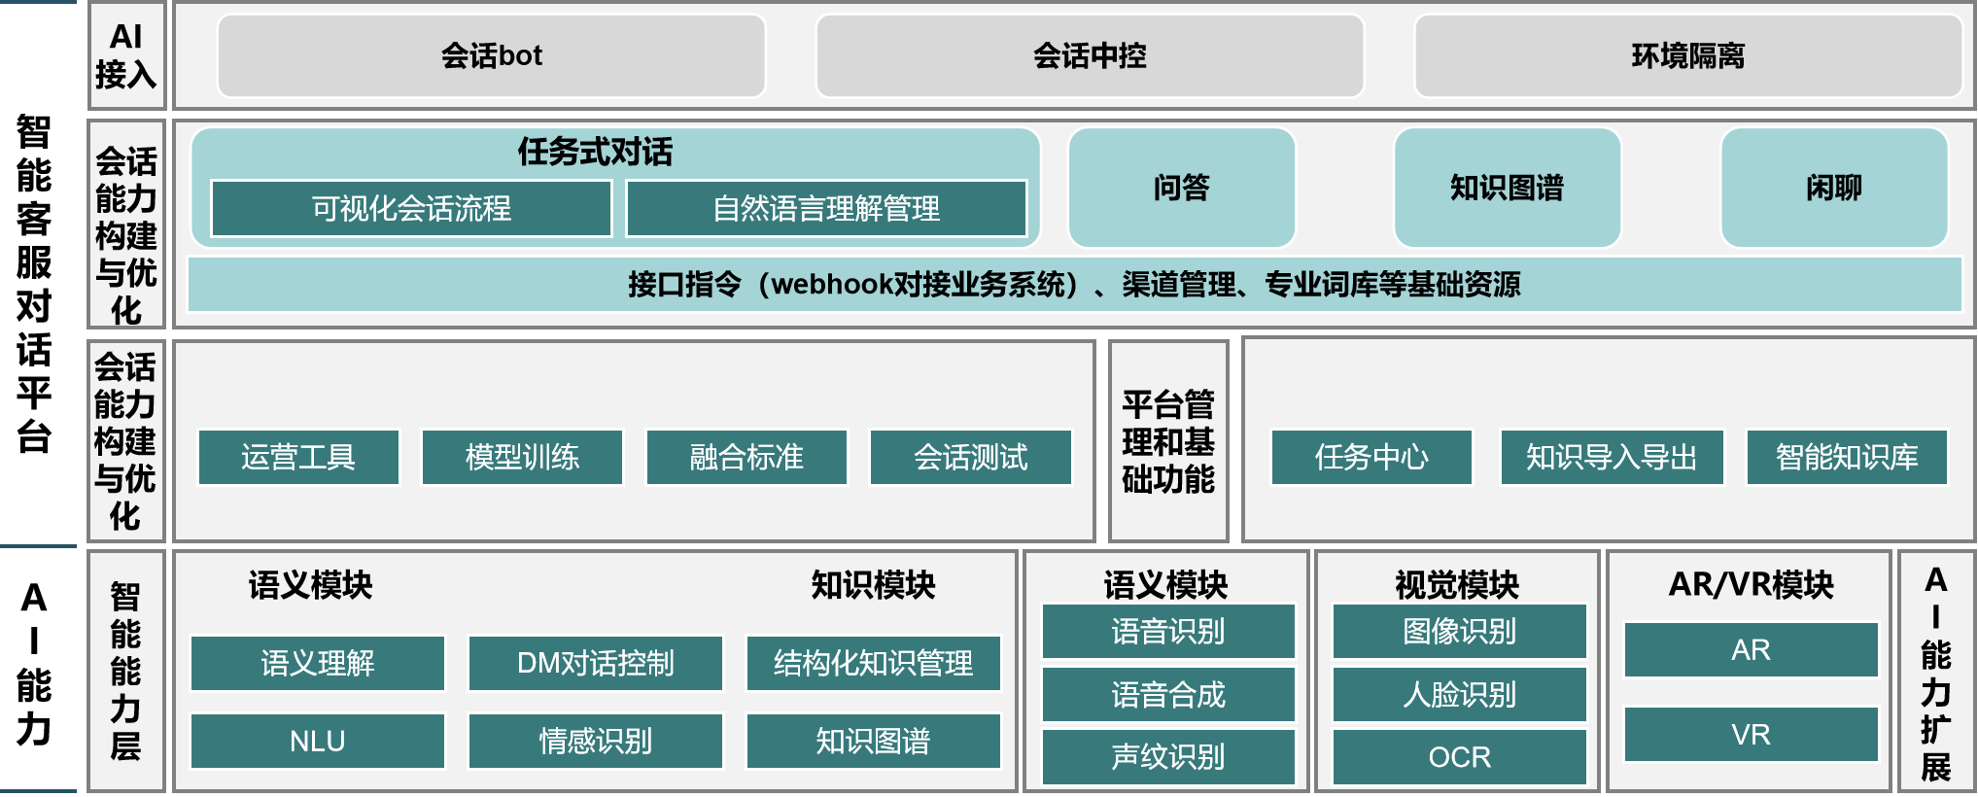
Task: Click the AR/VR模块 heading
Action: pos(1751,584)
